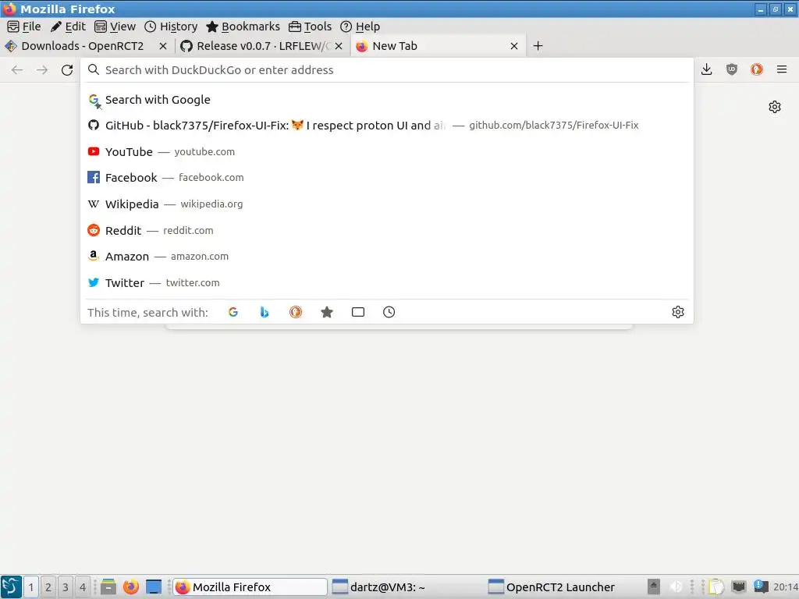Go forward one page
Image resolution: width=799 pixels, height=599 pixels.
pos(42,69)
